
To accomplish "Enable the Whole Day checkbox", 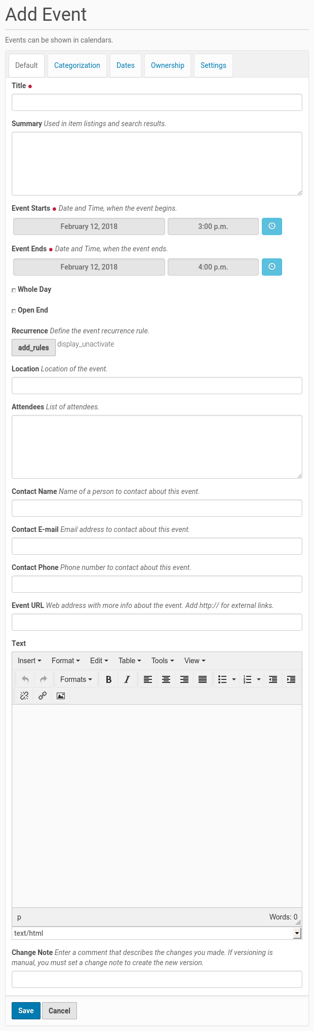I will (14, 290).
